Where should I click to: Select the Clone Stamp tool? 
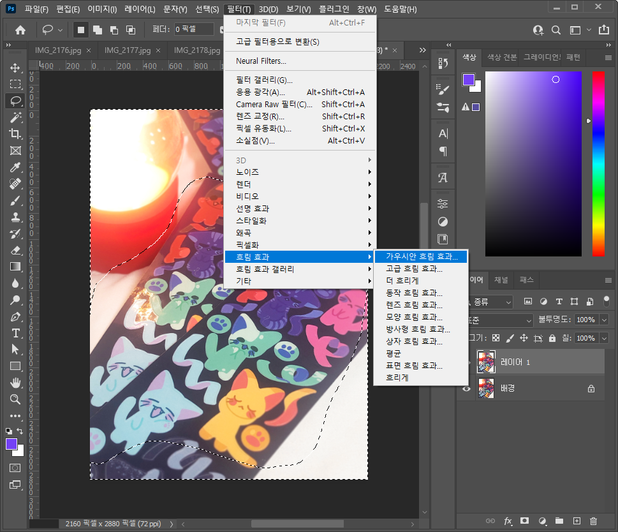[15, 217]
